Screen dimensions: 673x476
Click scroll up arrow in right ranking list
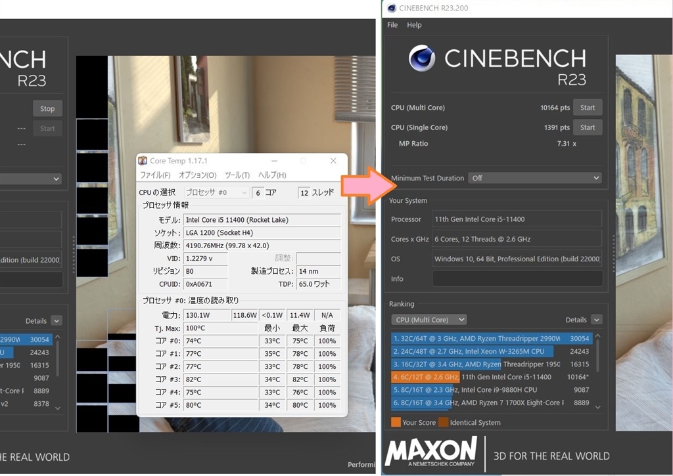click(597, 335)
